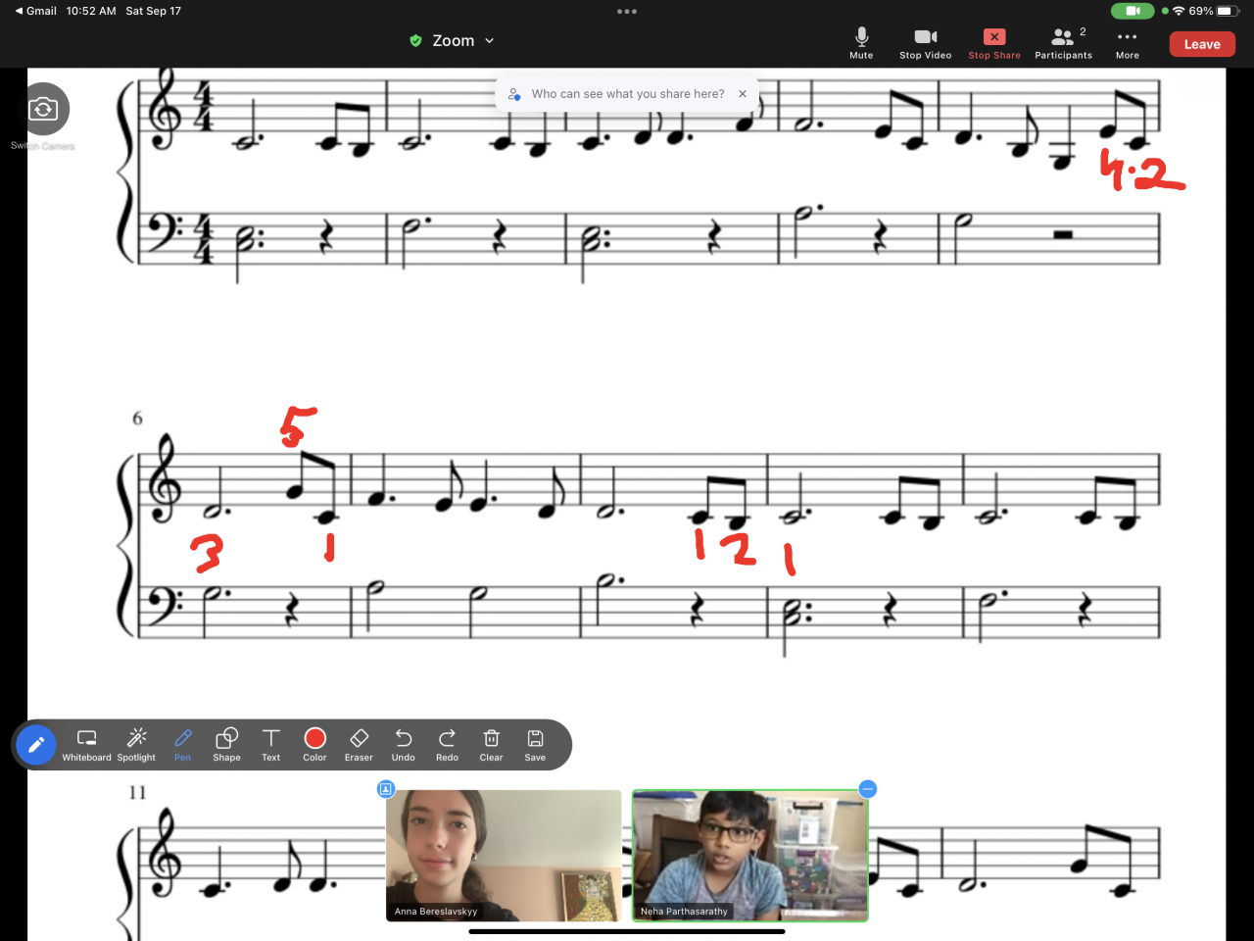The image size is (1254, 941).
Task: Save the annotated screen
Action: tap(535, 745)
